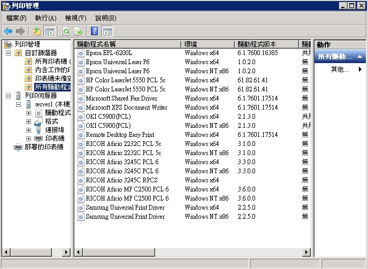This screenshot has width=368, height=269.
Task: Toggle the Action pane toolbar icon
Action: click(x=108, y=31)
